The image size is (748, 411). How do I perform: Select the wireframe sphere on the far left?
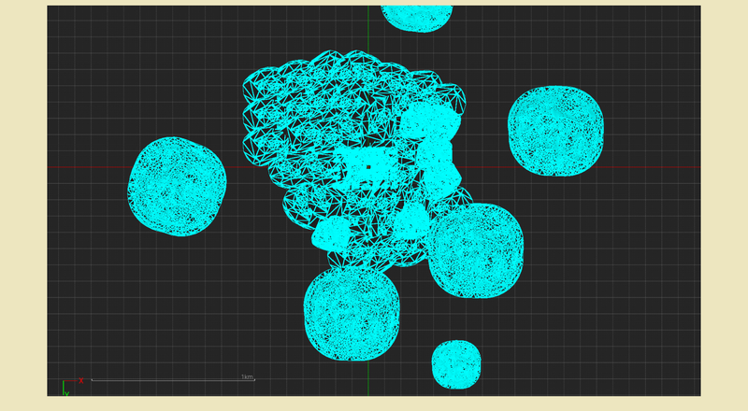click(177, 186)
